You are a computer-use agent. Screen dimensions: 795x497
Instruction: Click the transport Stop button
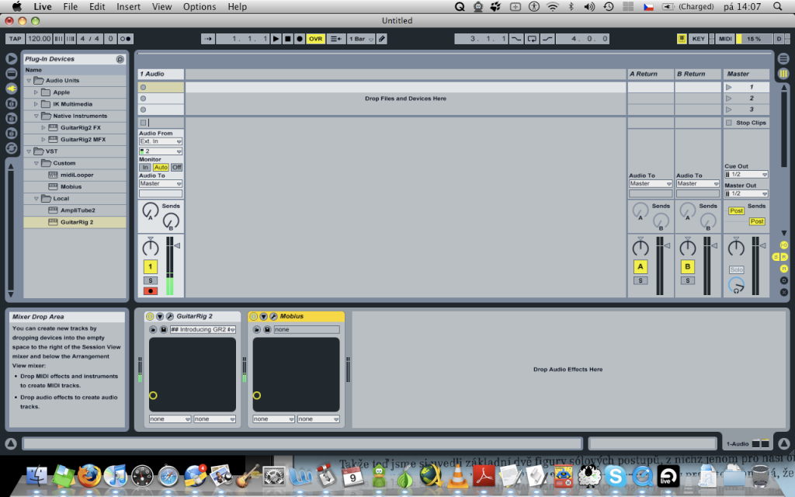287,39
